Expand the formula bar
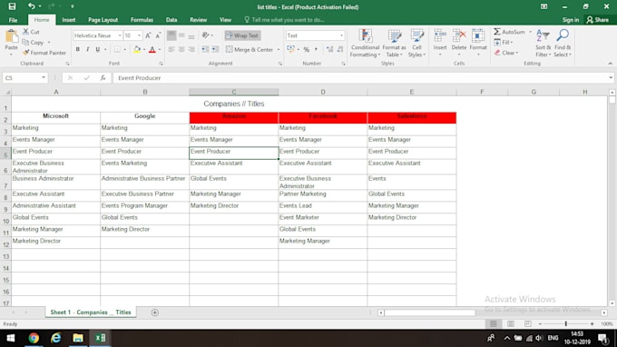The image size is (617, 347). (x=611, y=78)
